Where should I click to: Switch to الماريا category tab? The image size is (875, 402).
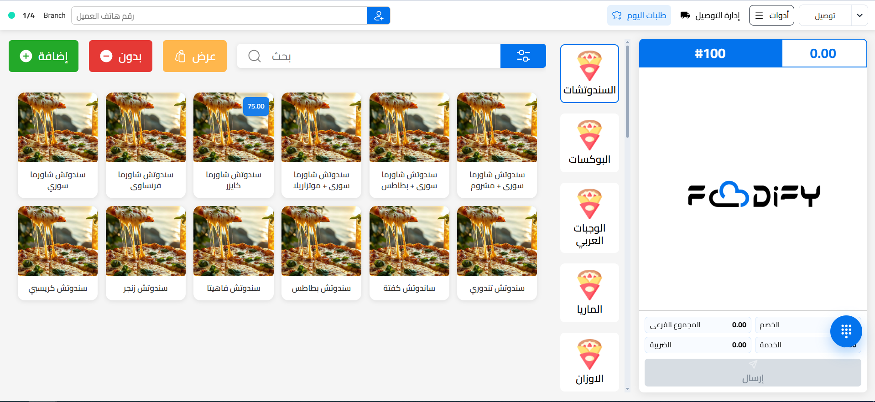(589, 293)
